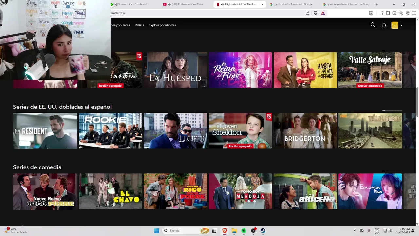Open The Rookie series thumbnail

(x=110, y=131)
